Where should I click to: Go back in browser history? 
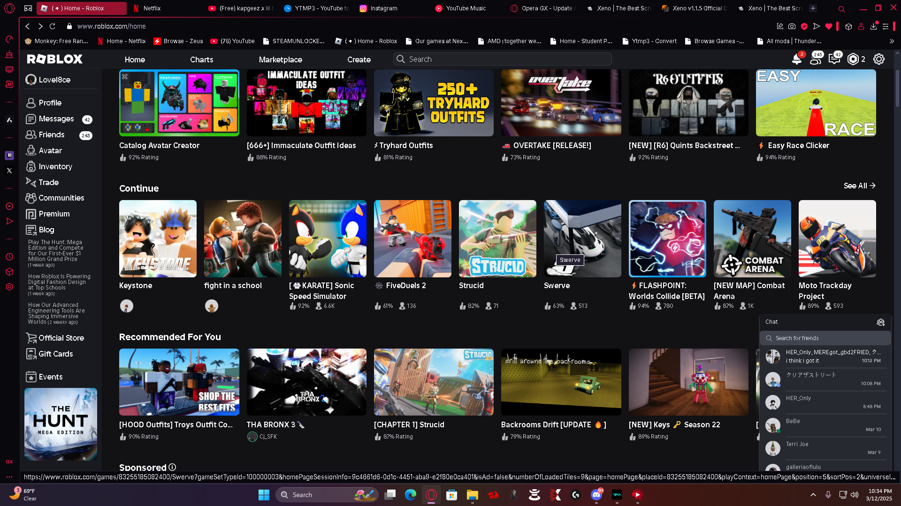pos(28,26)
